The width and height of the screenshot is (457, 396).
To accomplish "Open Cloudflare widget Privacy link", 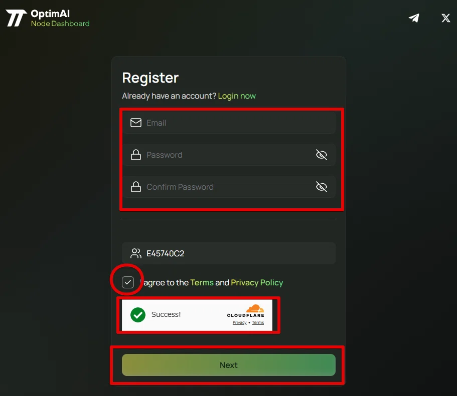I will click(x=240, y=322).
